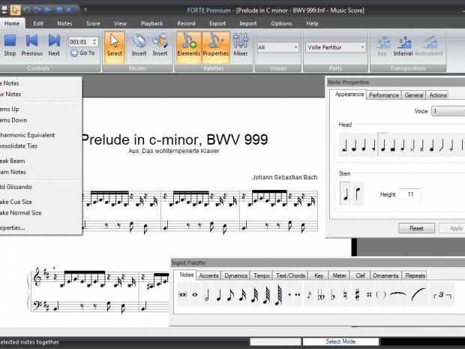Switch to the Dynamics palette tab
The width and height of the screenshot is (465, 349).
[235, 275]
